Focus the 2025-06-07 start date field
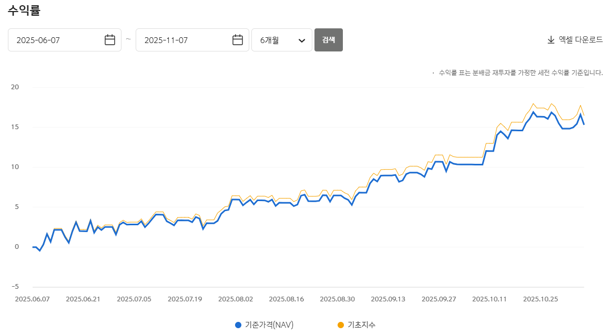 (x=58, y=40)
